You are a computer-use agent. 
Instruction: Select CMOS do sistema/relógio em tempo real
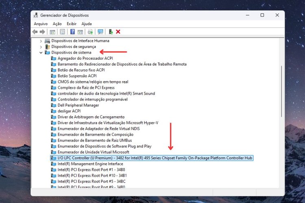[93, 82]
